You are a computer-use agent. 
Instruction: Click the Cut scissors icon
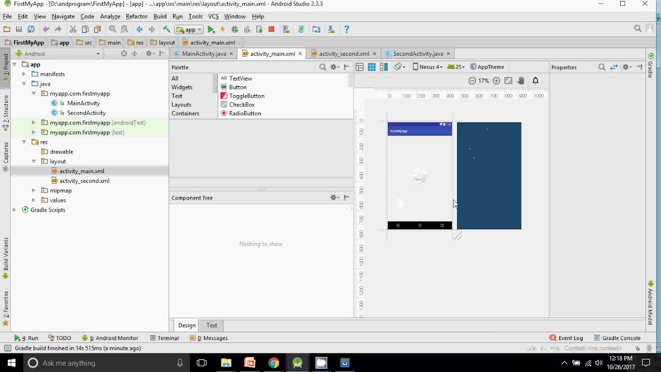pyautogui.click(x=73, y=29)
